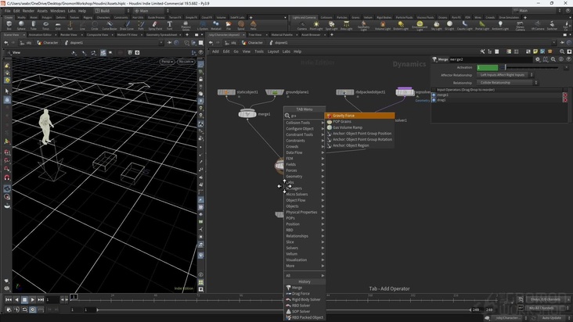Select the Grid shelf tool

click(58, 25)
